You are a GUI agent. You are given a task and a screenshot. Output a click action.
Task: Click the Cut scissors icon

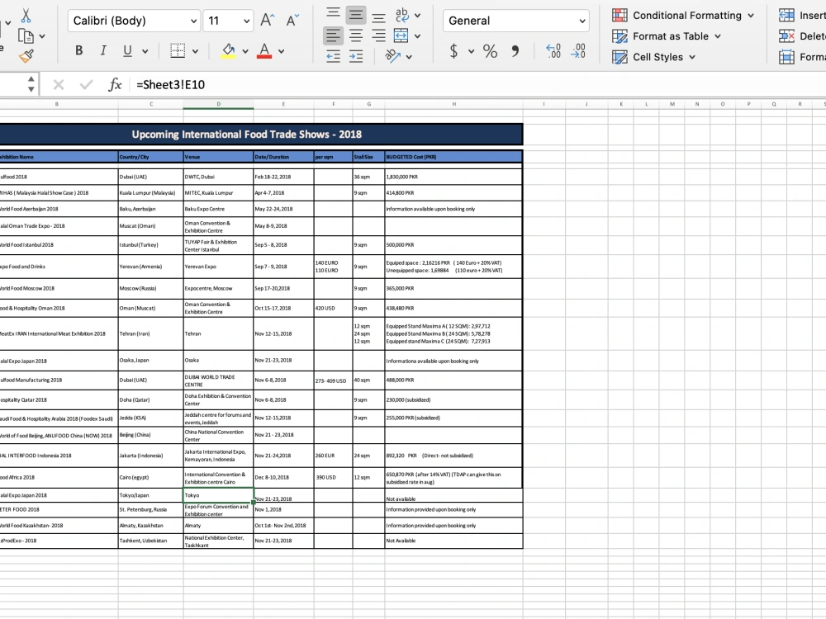(26, 16)
